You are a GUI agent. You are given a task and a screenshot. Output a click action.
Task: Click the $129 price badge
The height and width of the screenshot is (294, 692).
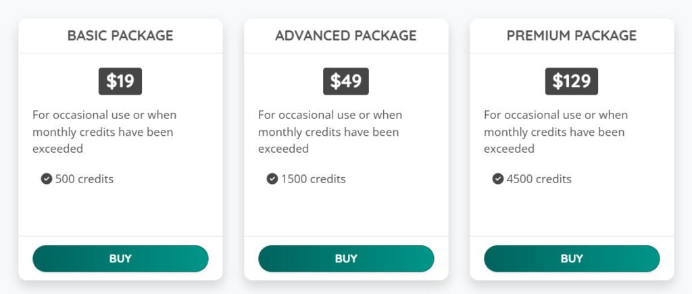[x=572, y=81]
